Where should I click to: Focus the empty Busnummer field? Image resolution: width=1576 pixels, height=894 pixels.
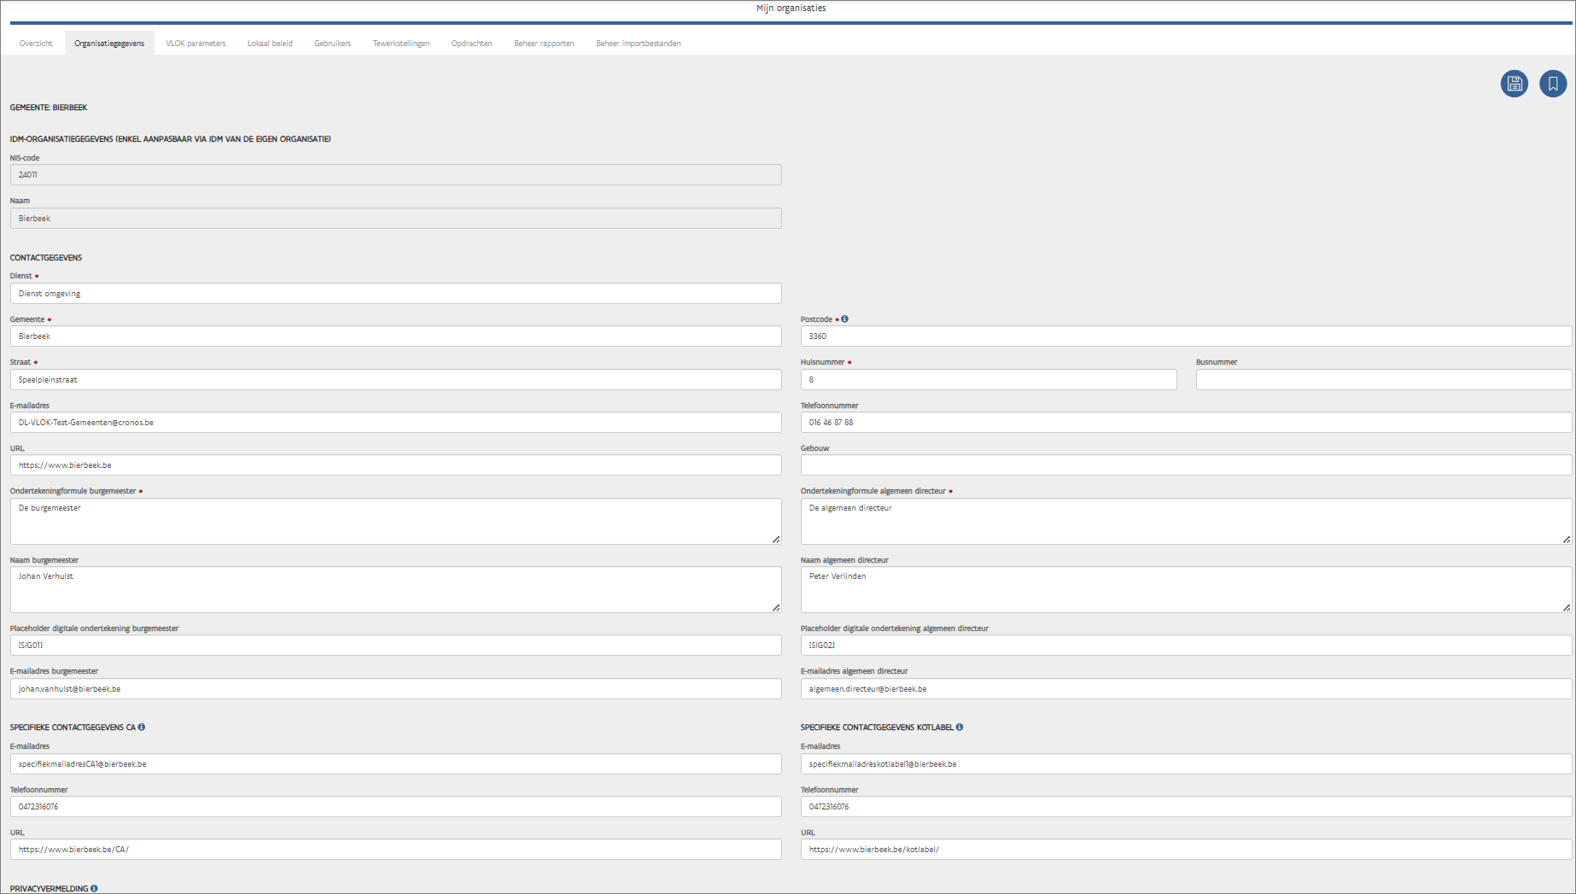coord(1382,380)
